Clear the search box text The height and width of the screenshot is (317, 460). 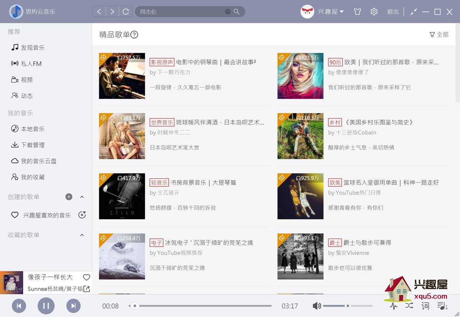point(228,11)
